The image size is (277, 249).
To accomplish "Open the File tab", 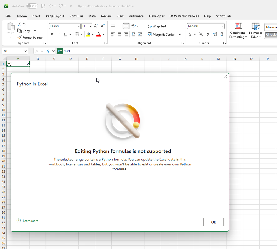I will (x=8, y=16).
